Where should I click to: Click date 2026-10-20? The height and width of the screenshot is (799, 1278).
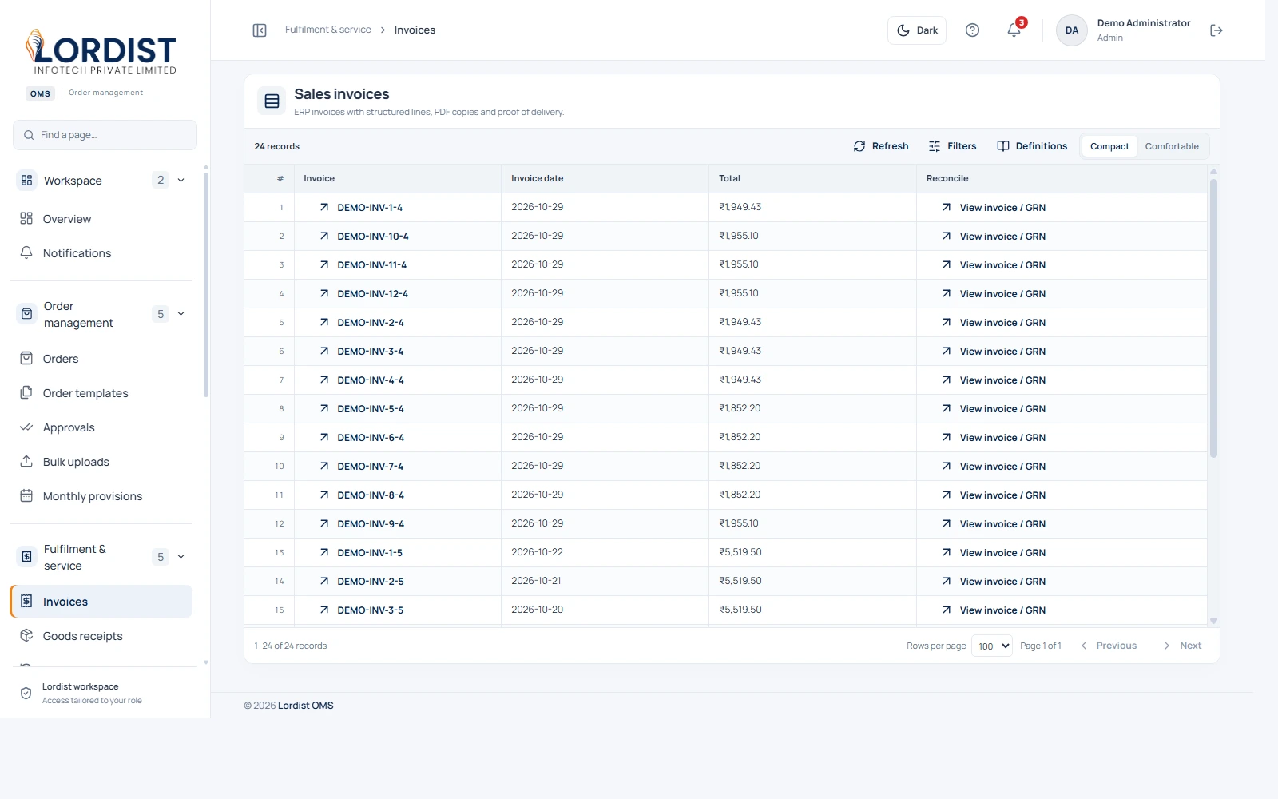(537, 610)
